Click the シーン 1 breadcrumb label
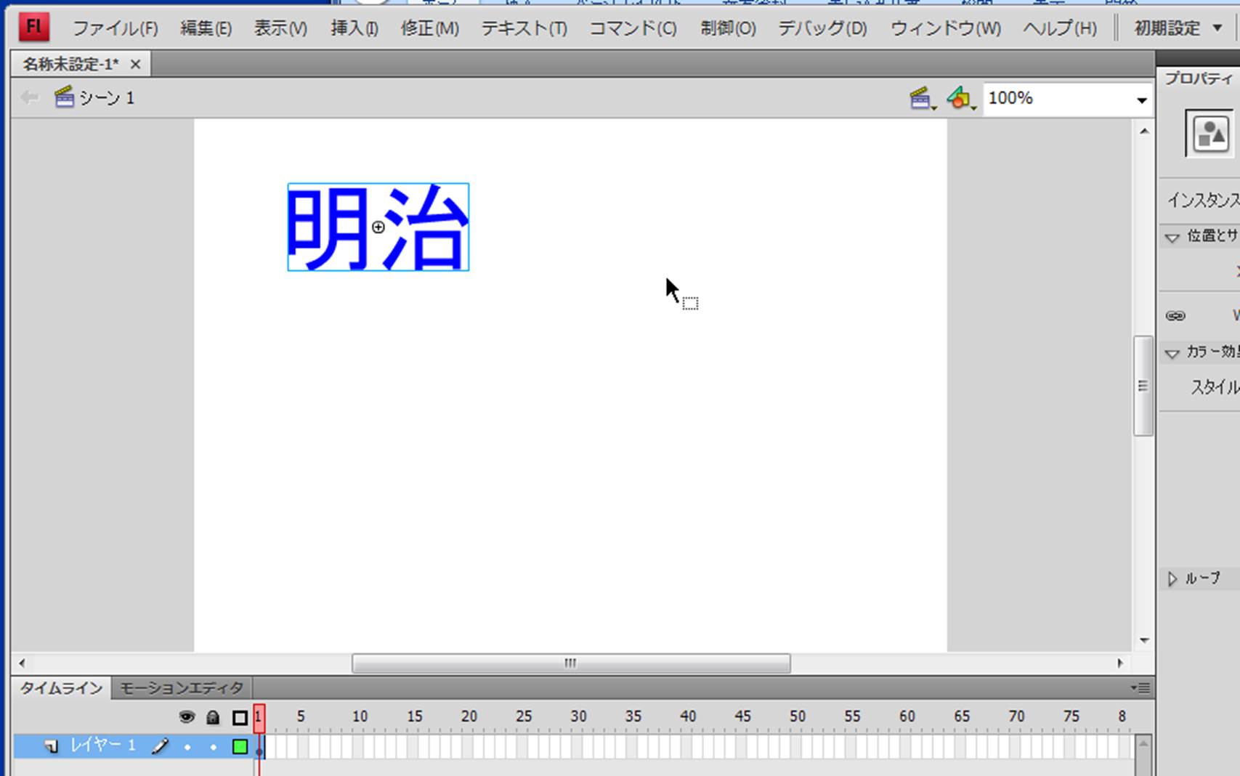 pyautogui.click(x=106, y=98)
